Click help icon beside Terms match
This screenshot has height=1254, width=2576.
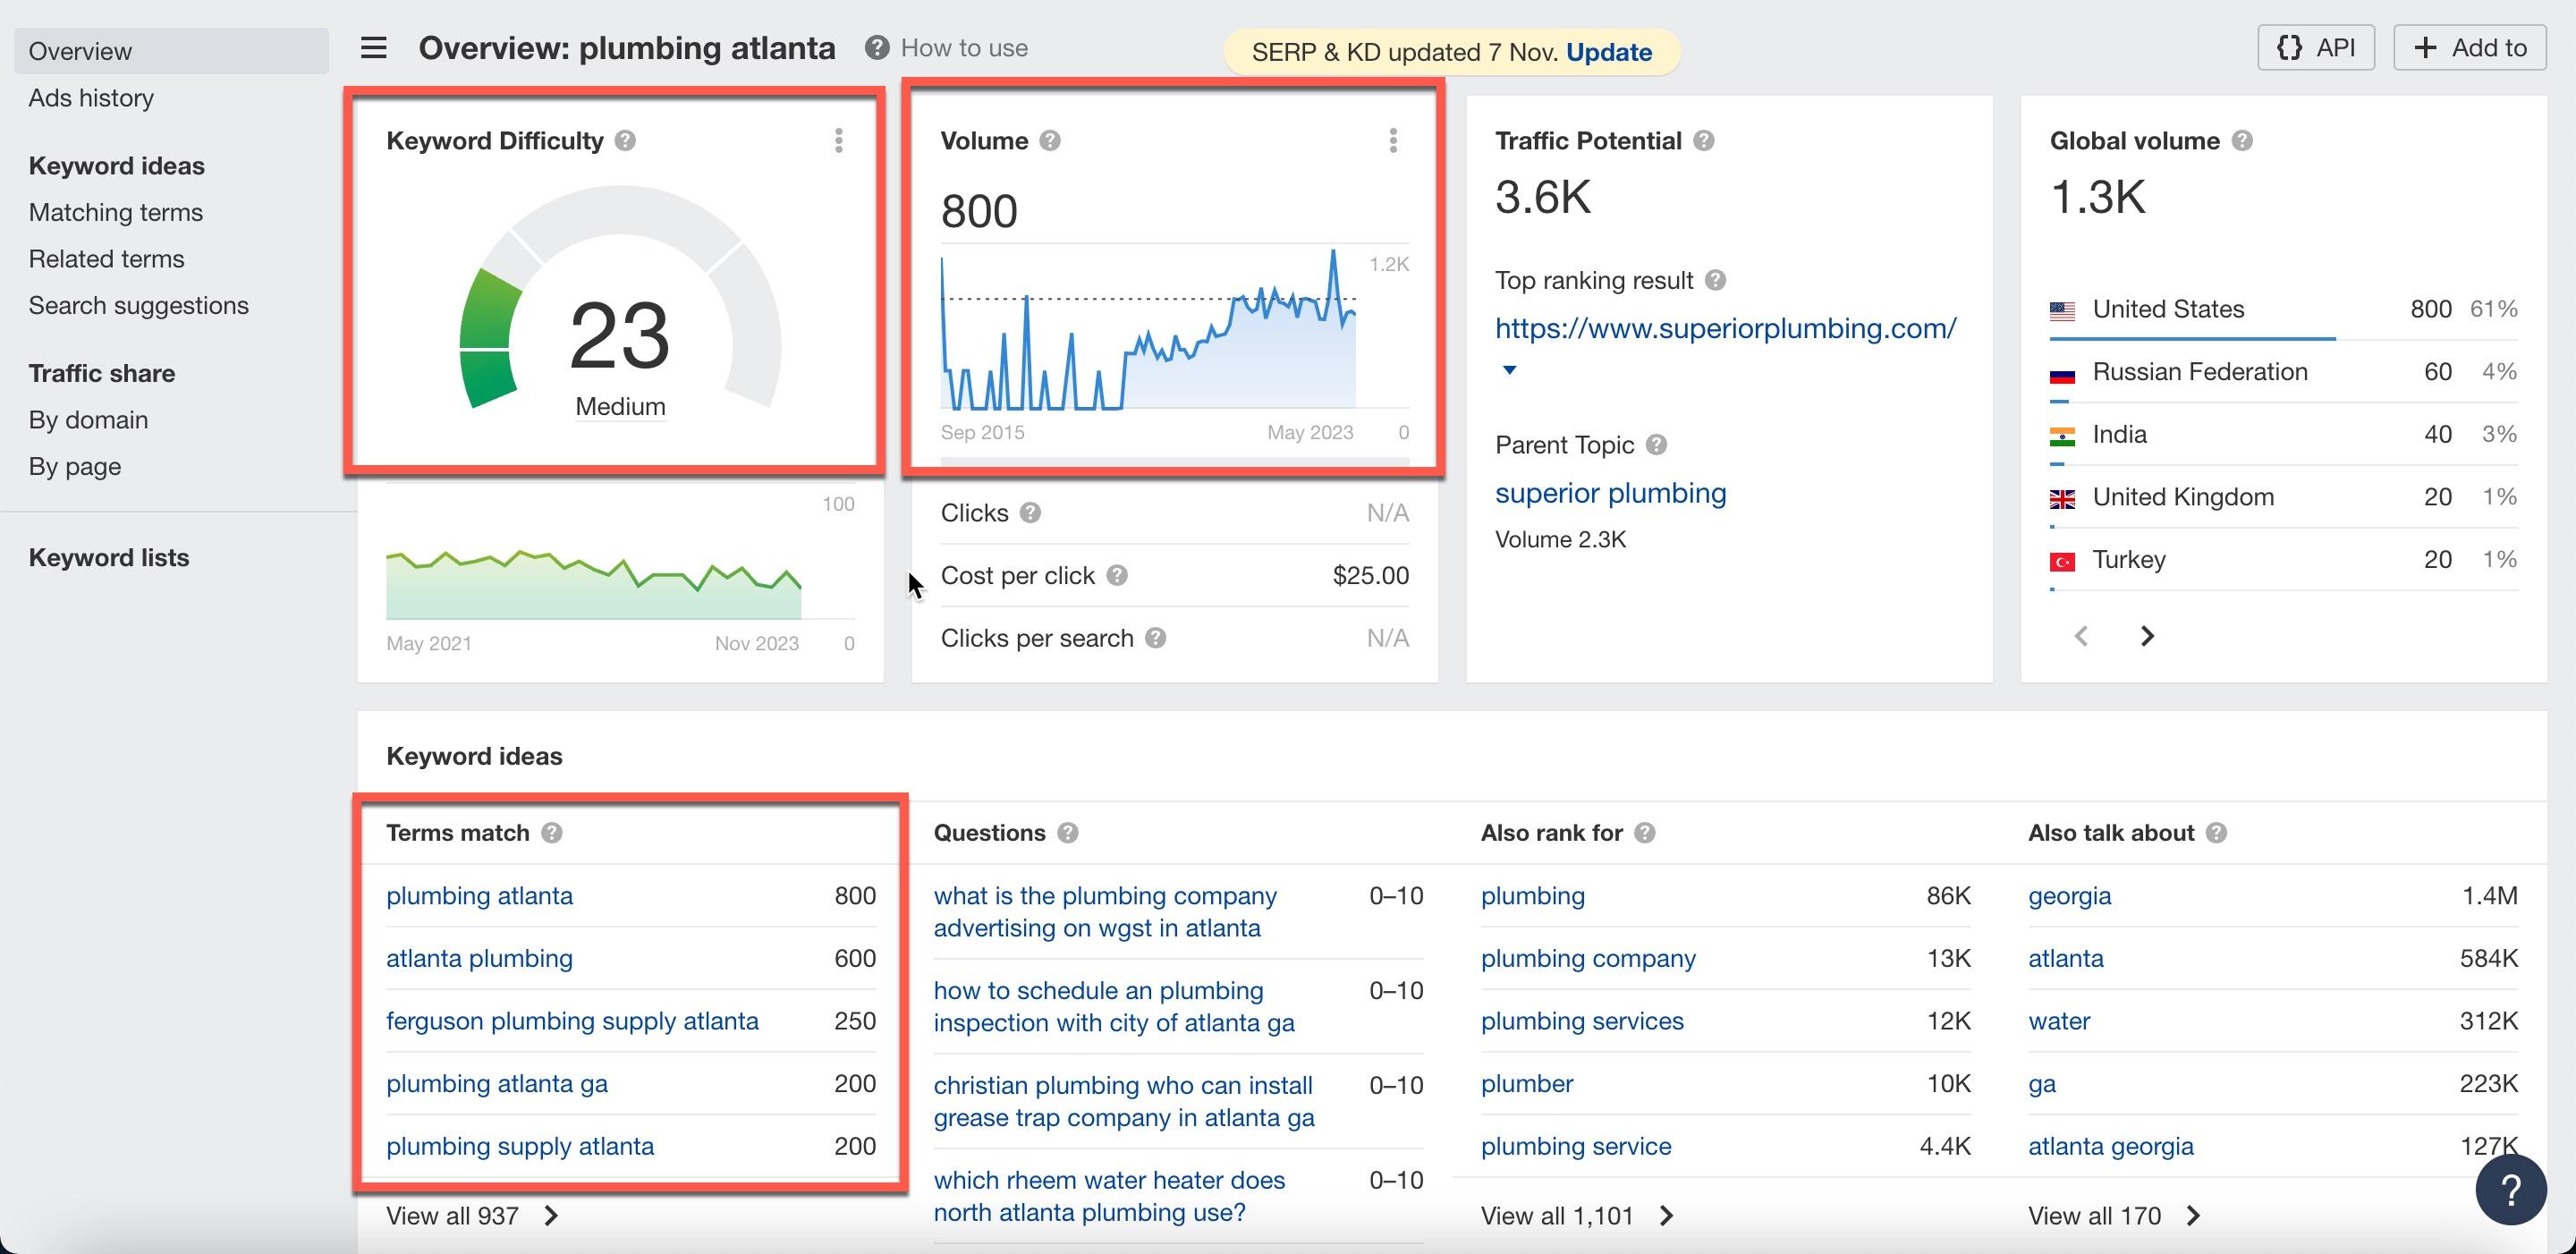pyautogui.click(x=551, y=833)
